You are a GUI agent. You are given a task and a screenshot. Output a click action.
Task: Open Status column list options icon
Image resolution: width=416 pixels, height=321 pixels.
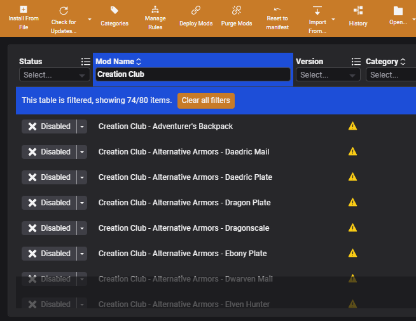click(86, 62)
